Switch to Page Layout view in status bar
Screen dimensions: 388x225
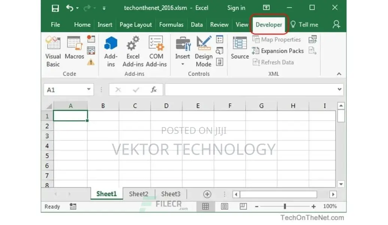coord(224,206)
